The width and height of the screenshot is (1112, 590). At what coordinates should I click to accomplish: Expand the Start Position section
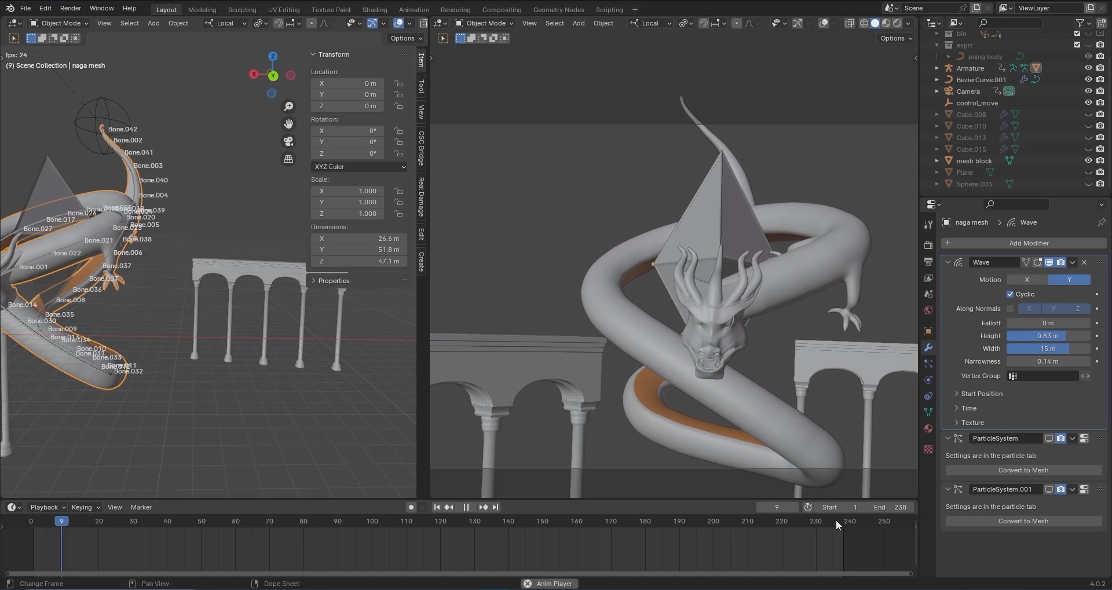(982, 394)
